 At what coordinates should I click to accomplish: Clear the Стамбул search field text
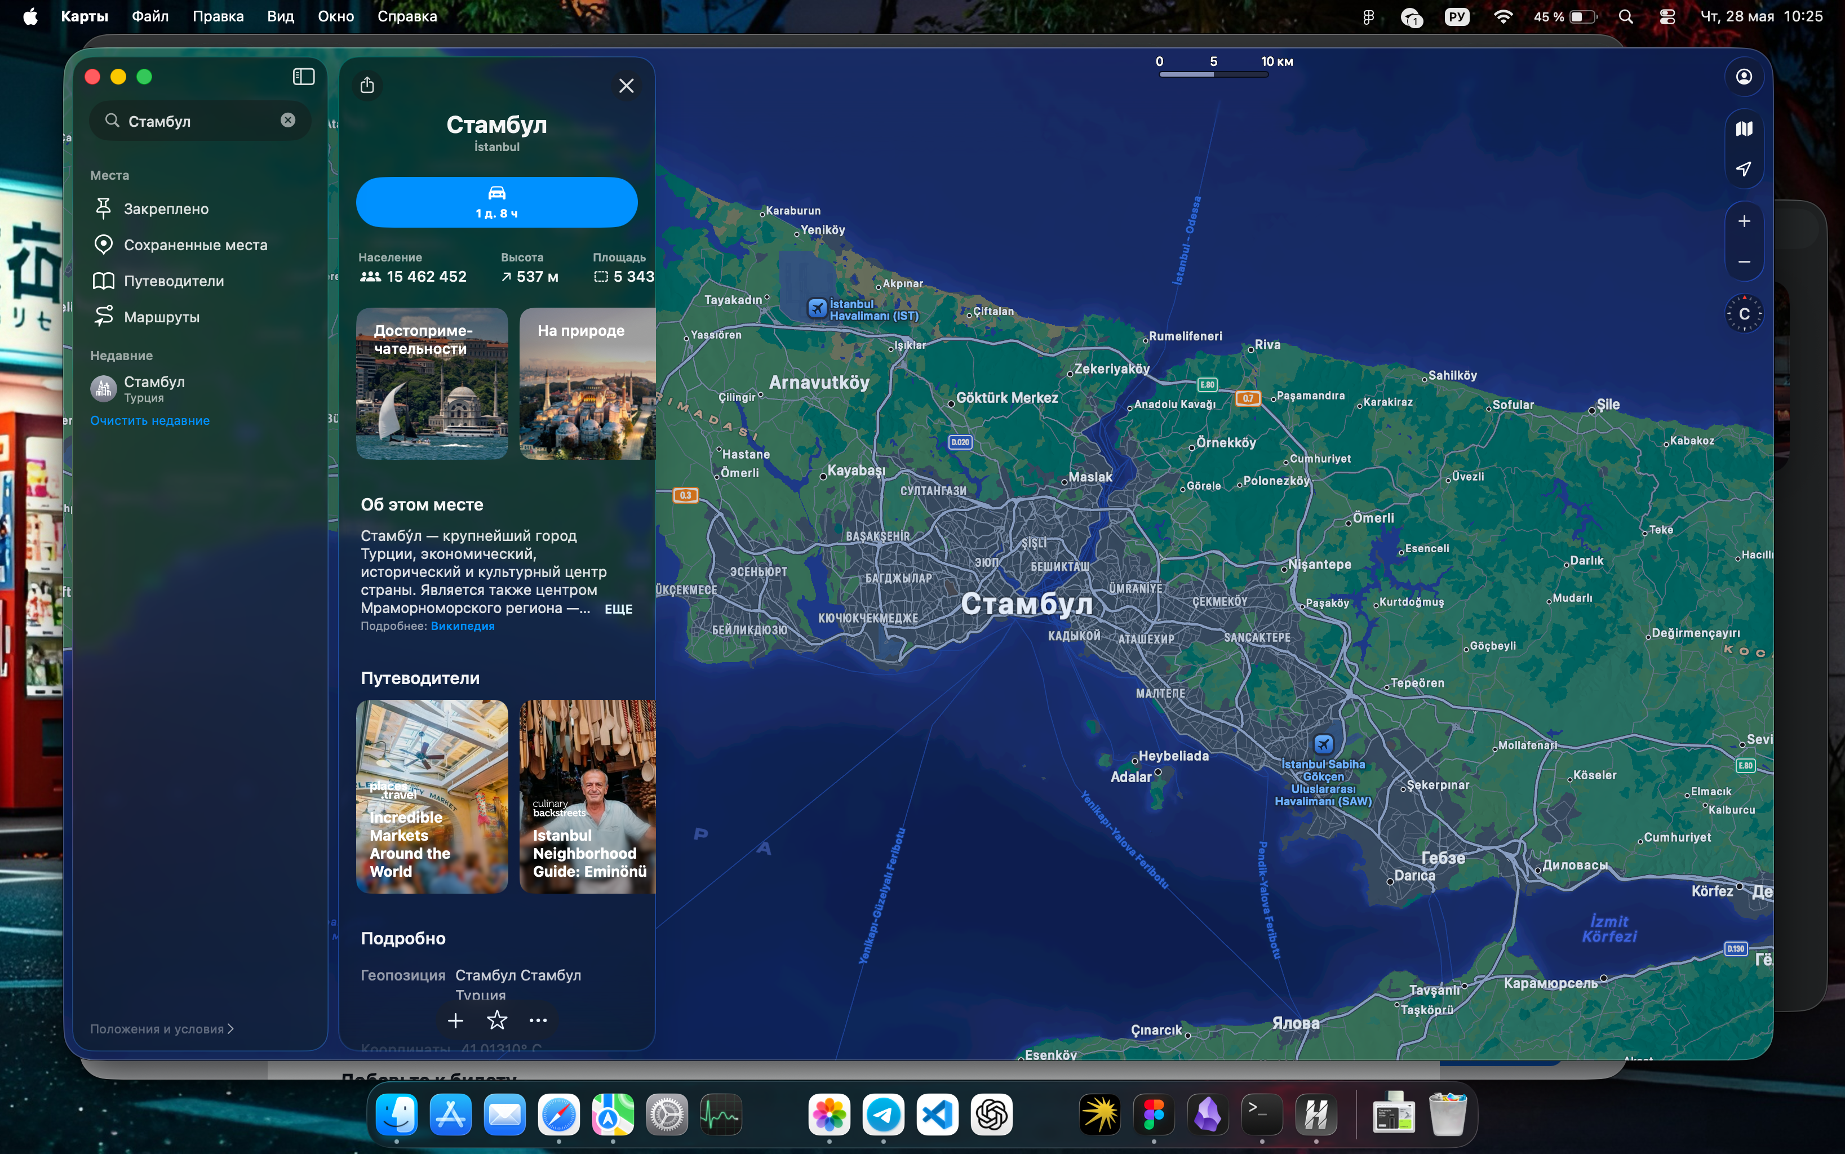(x=288, y=120)
